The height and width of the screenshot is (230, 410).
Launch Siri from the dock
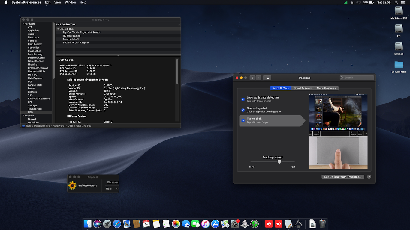click(97, 224)
